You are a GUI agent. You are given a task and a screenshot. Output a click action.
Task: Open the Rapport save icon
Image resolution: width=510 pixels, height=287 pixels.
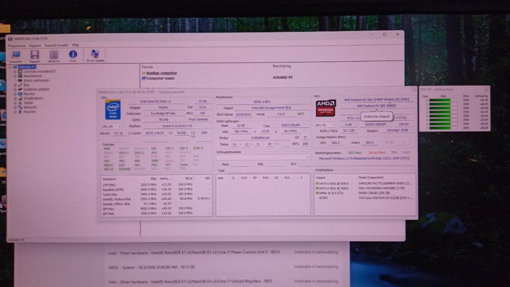[x=35, y=56]
